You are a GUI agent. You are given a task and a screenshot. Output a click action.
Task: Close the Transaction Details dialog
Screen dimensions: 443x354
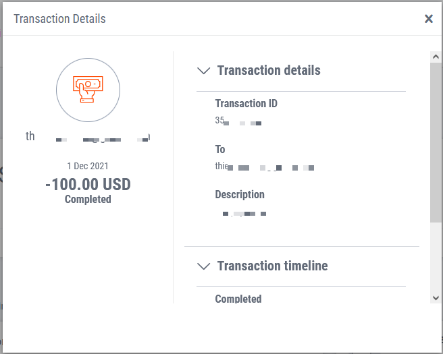click(x=429, y=19)
